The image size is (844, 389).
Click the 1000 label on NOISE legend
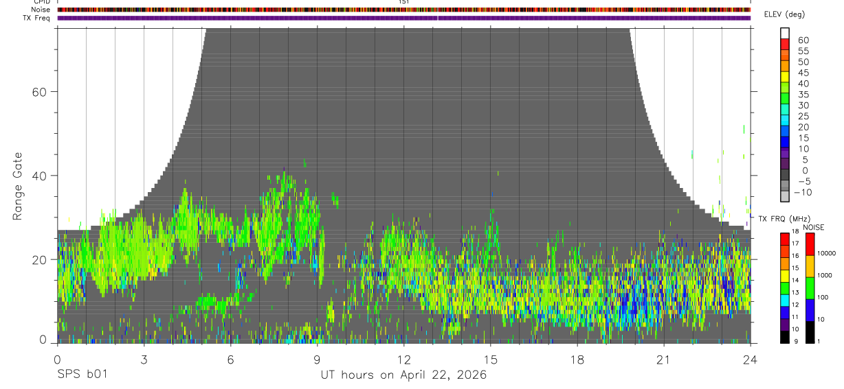[x=824, y=275]
